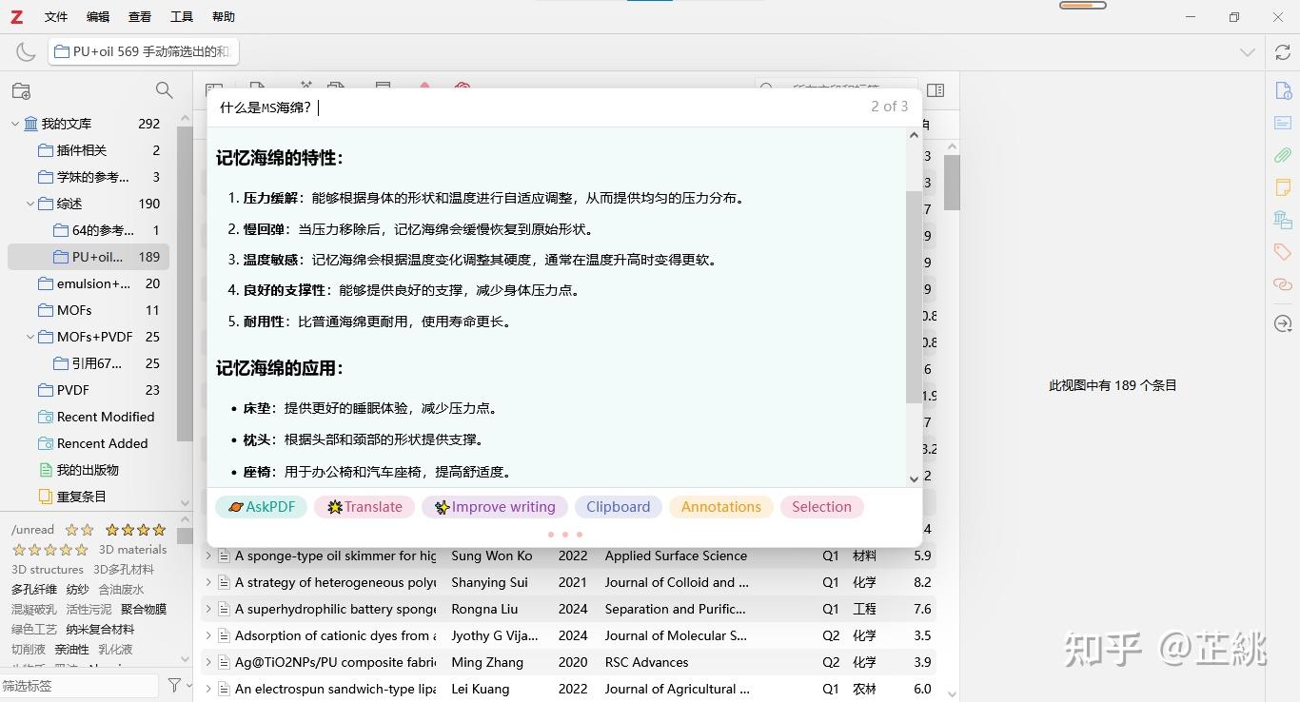
Task: Click the Annotations button
Action: point(720,507)
